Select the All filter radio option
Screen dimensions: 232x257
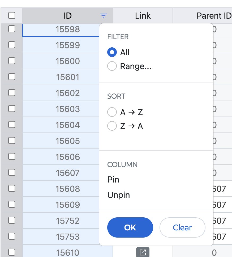point(112,52)
